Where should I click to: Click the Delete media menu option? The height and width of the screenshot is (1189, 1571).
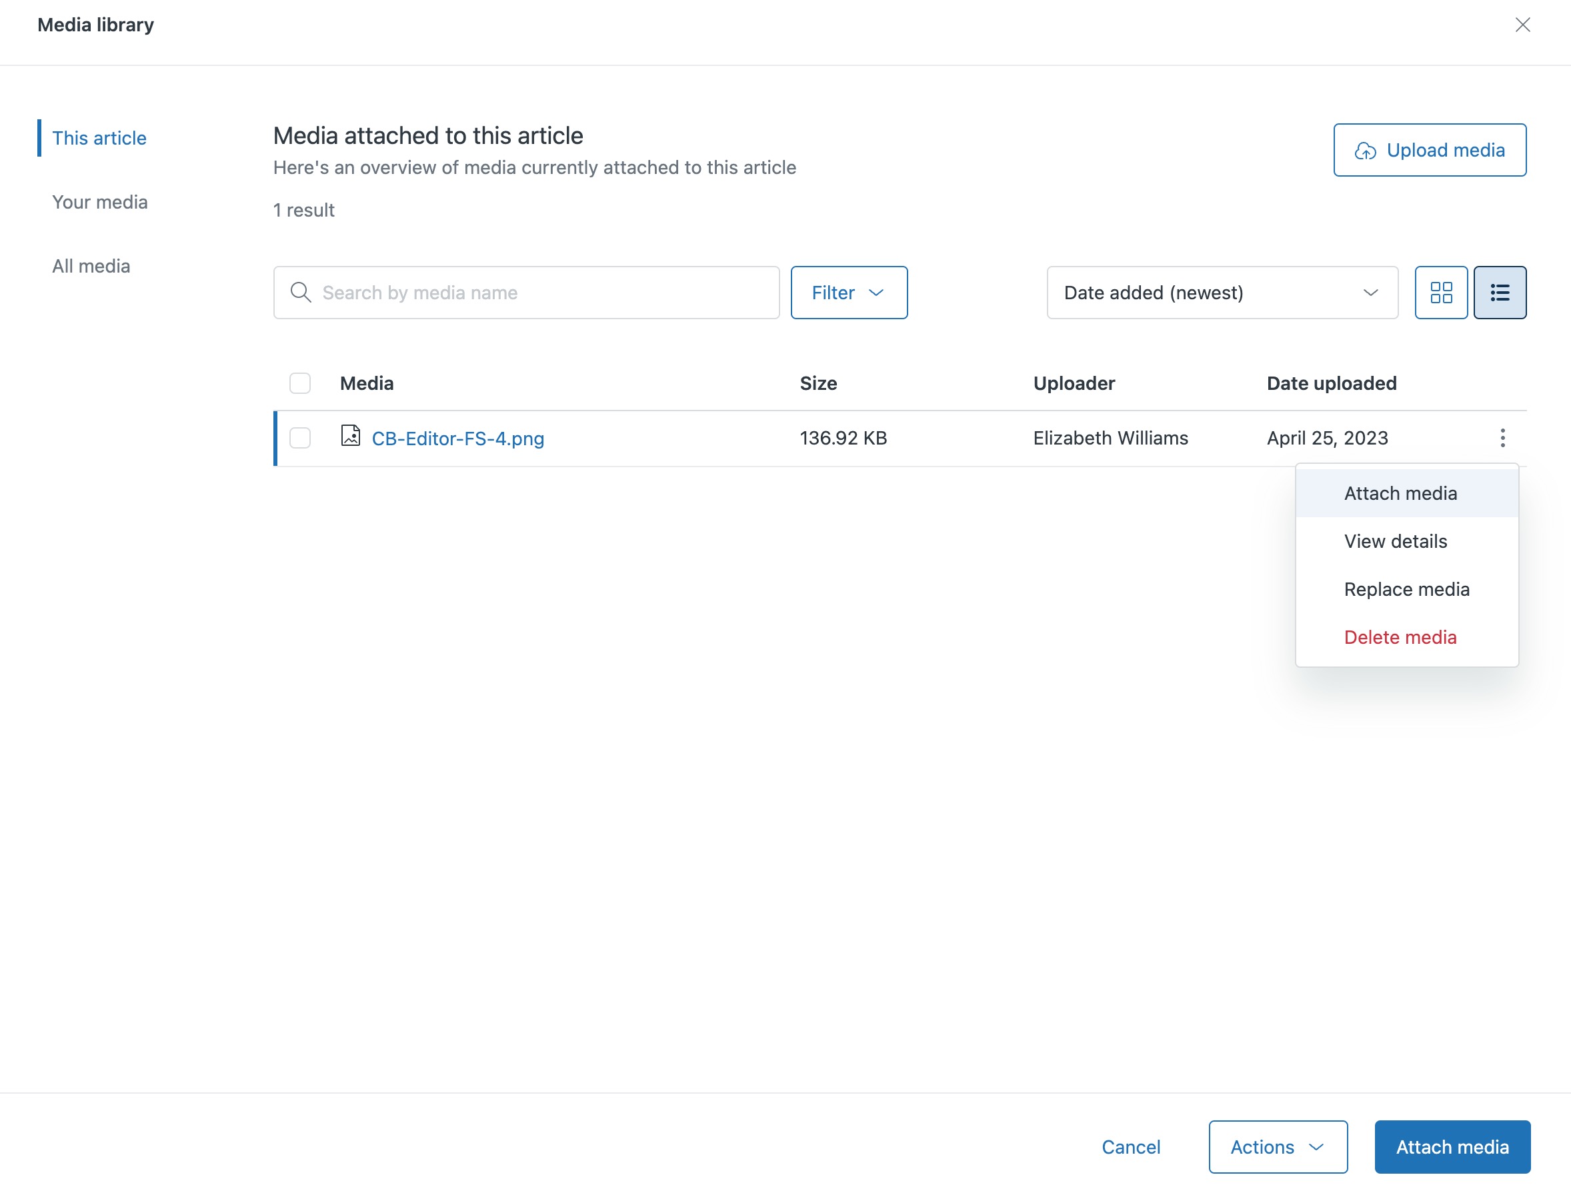tap(1400, 636)
